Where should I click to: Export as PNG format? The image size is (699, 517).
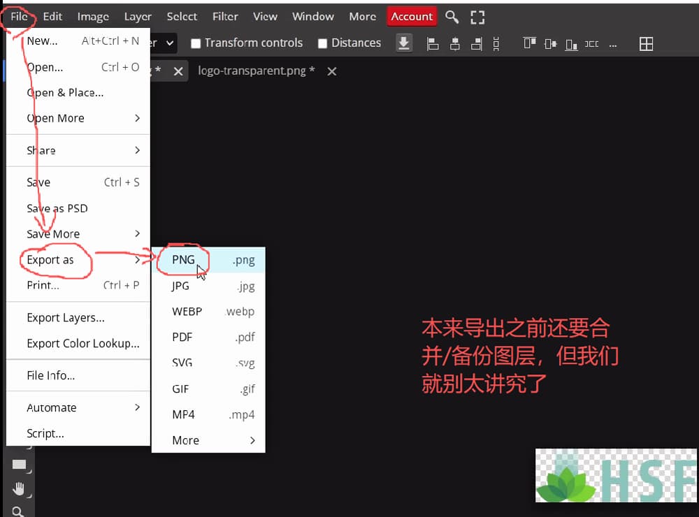(208, 260)
